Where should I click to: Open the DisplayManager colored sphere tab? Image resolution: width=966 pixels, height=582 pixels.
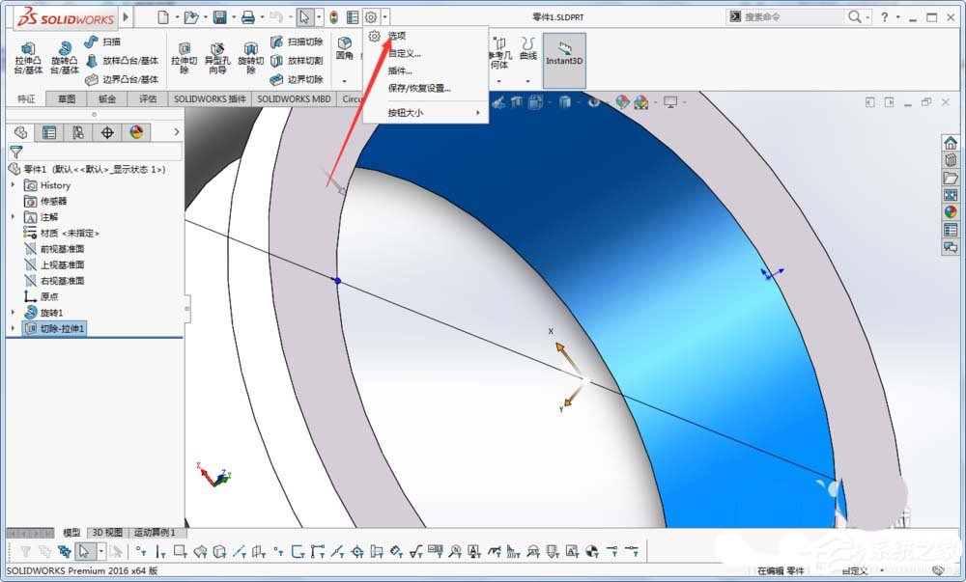136,132
